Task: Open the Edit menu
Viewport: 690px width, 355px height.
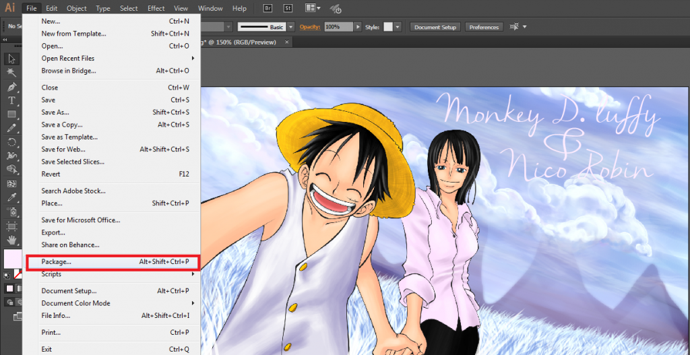Action: tap(51, 8)
